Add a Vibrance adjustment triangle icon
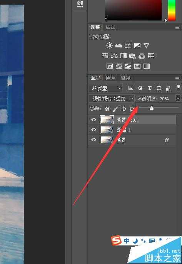 [146, 45]
